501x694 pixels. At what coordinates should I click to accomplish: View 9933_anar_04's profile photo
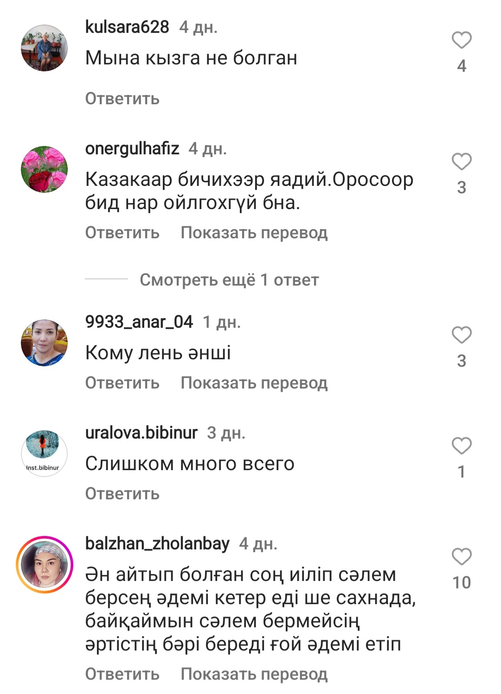tap(45, 343)
